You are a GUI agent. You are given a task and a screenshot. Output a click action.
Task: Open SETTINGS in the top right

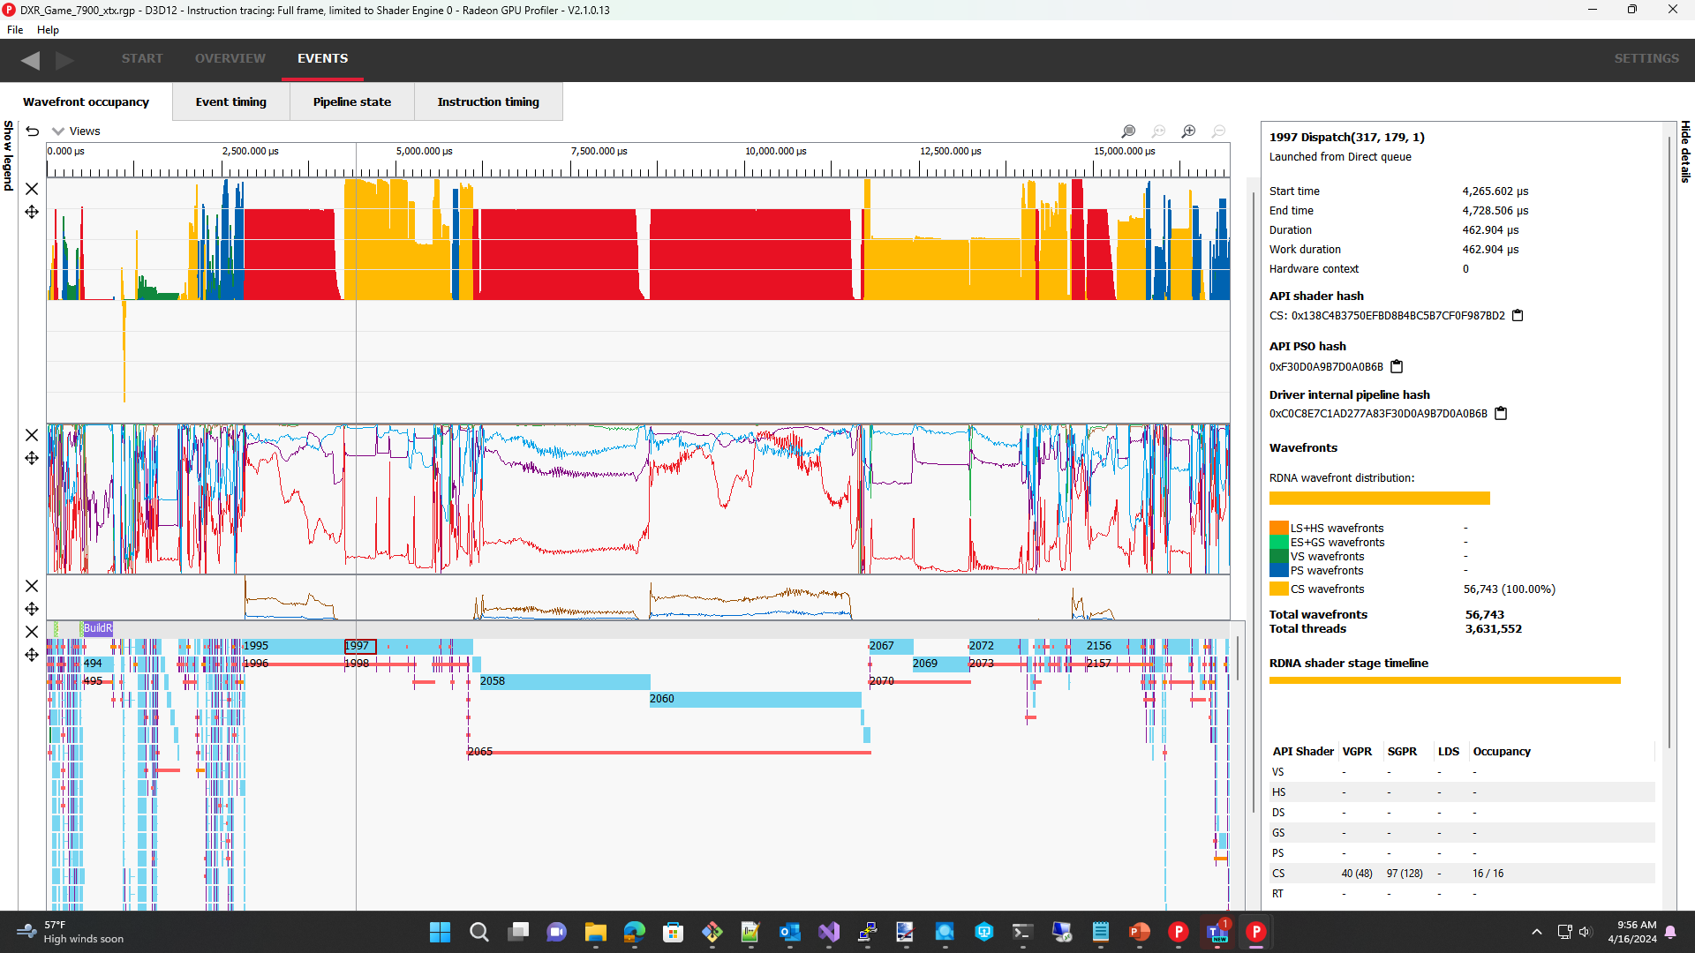tap(1646, 58)
